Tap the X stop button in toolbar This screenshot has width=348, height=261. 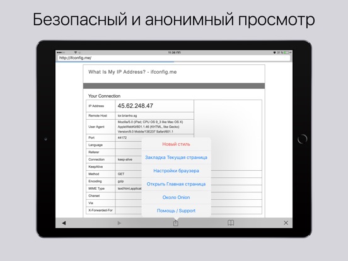[286, 223]
